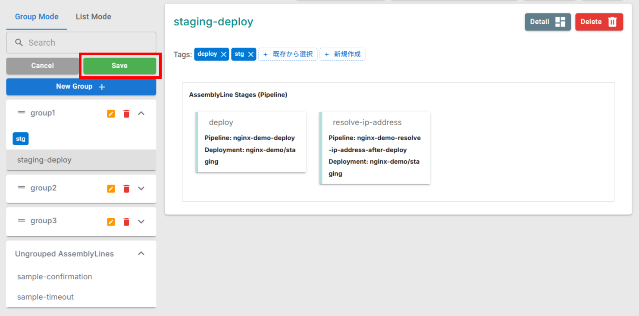Viewport: 639px width, 316px height.
Task: Remove group3 with its red trash icon
Action: tap(126, 221)
